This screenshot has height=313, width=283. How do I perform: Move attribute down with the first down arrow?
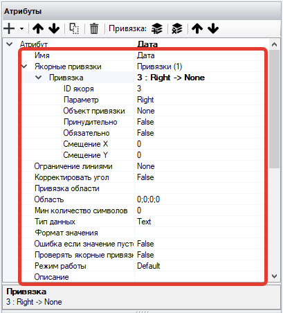(54, 28)
